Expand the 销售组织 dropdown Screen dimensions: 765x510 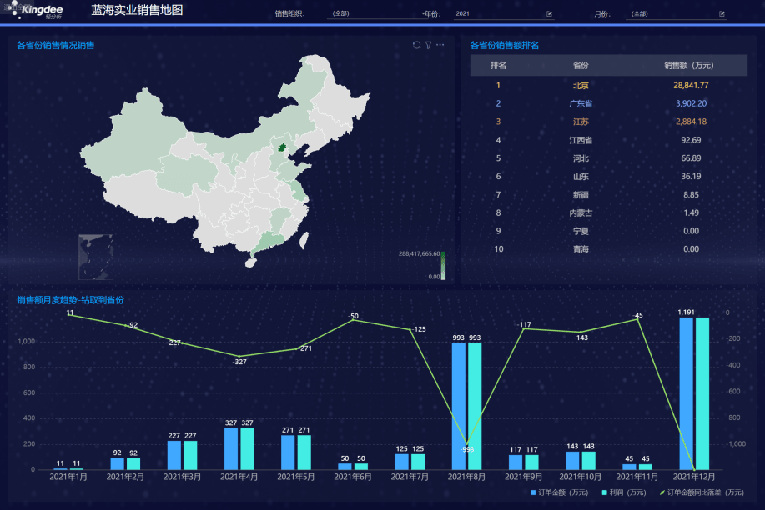point(375,14)
